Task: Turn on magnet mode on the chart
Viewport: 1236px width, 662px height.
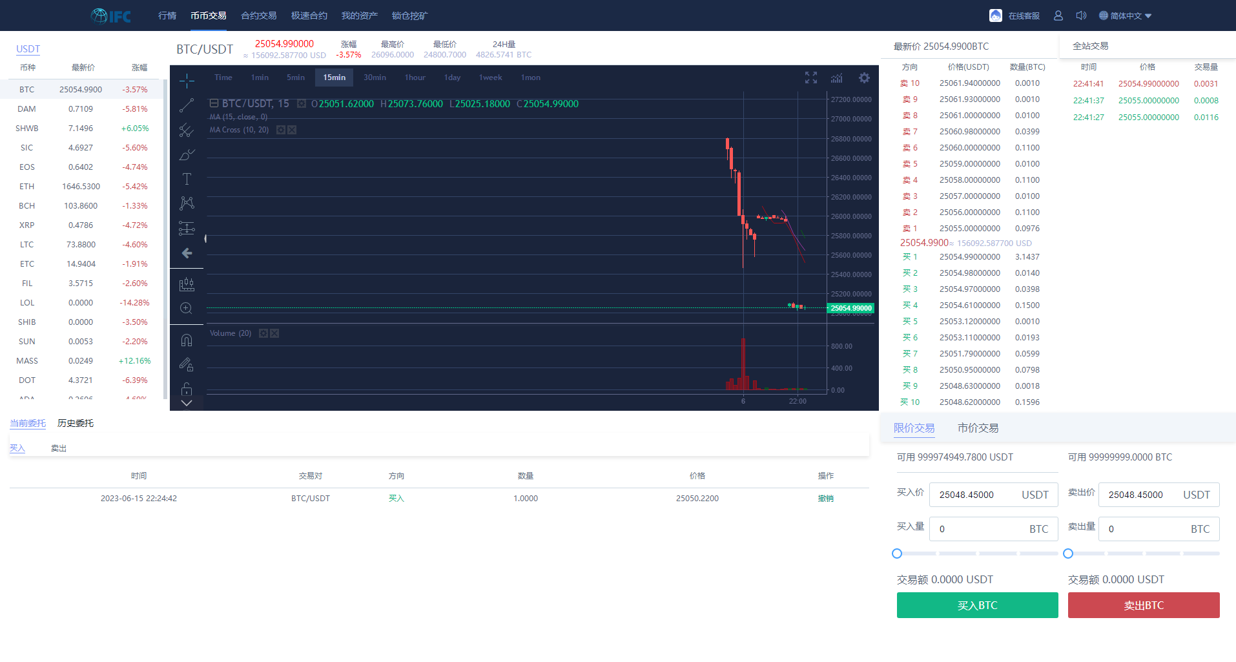Action: (187, 340)
